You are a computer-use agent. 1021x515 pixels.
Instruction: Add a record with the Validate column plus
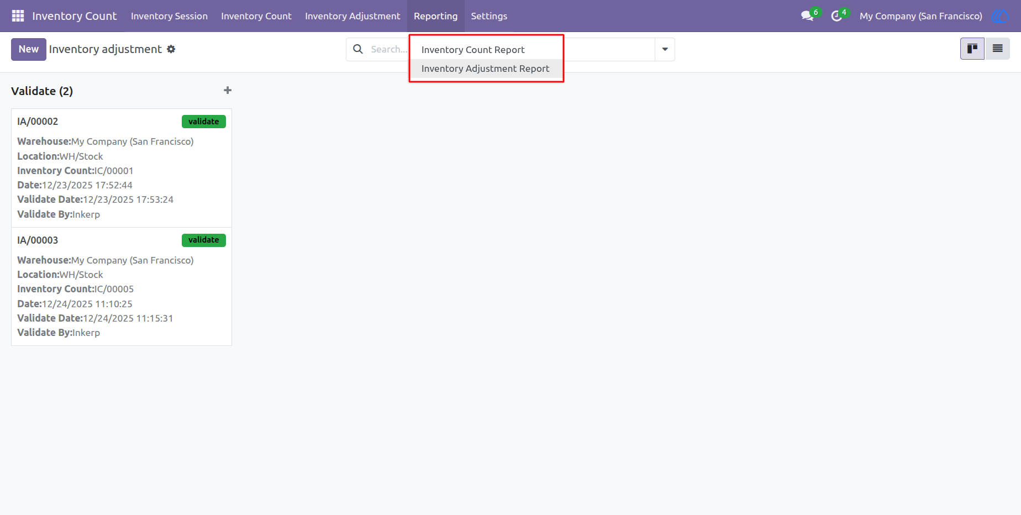227,90
